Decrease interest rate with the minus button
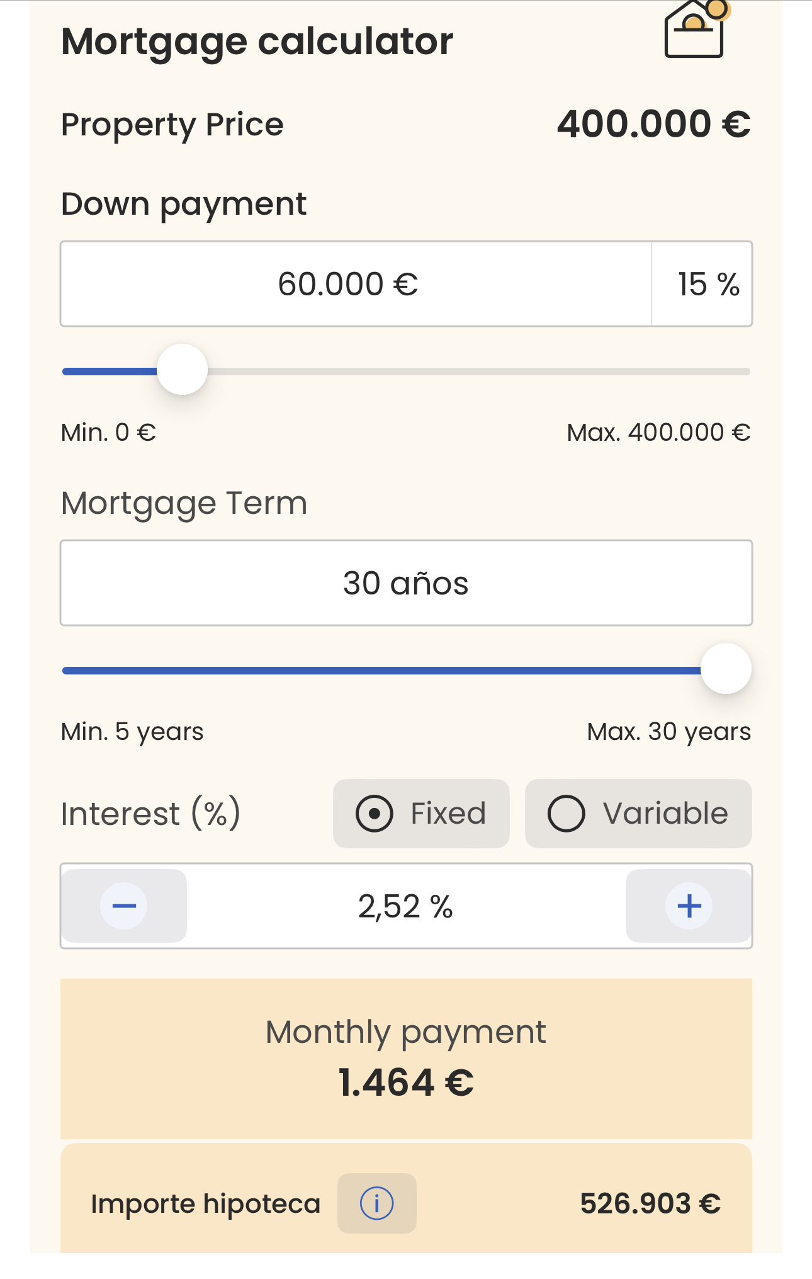The image size is (812, 1279). tap(124, 906)
